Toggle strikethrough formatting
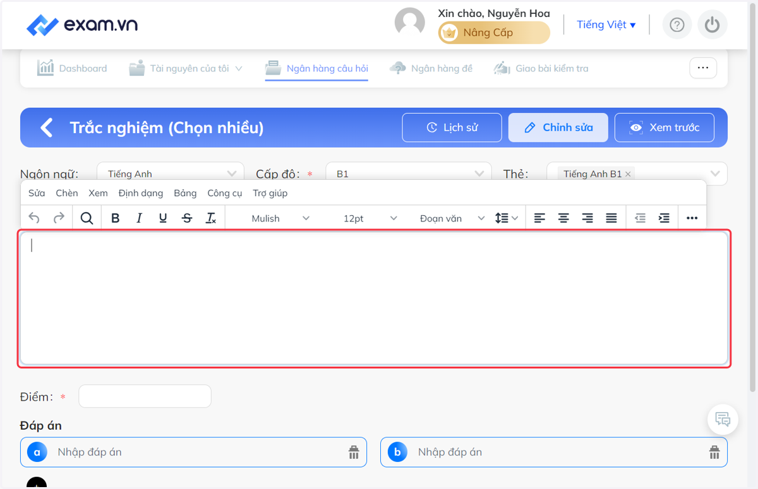758x489 pixels. click(187, 218)
